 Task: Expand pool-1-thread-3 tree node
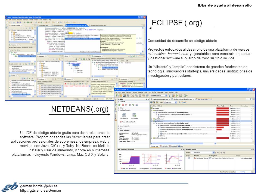coord(152,119)
